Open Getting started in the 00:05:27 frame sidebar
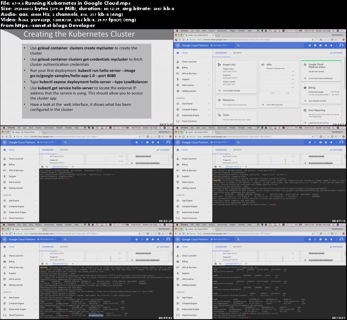Viewport: 347px width, 320px height. [x=16, y=188]
